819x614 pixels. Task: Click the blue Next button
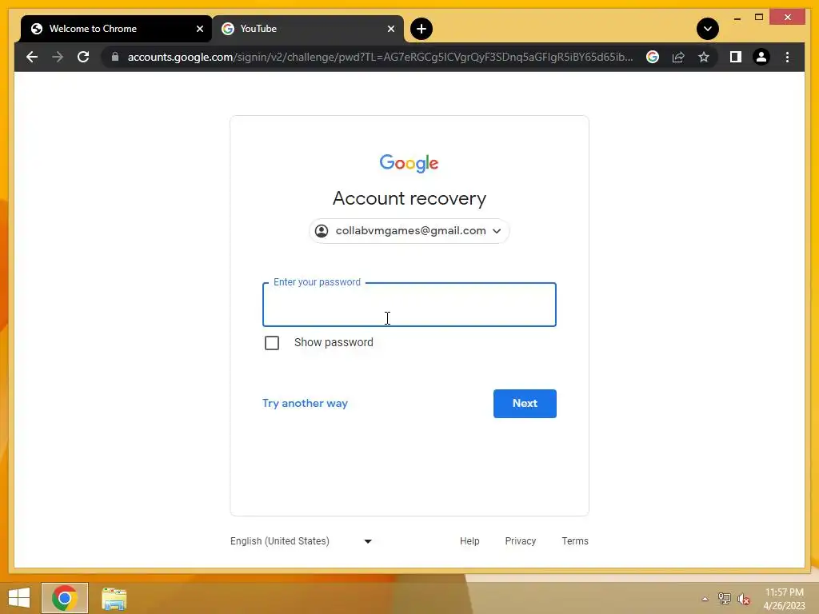tap(525, 404)
